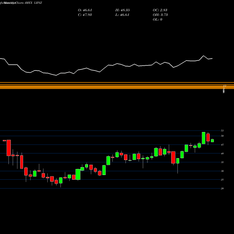The width and height of the screenshot is (234, 234).
Task: Click the low value L: 46.61
Action: [122, 15]
